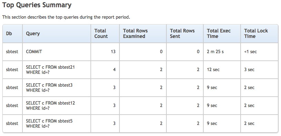Click the sbtest db cell in COMMIT row
The height and width of the screenshot is (136, 281).
click(12, 52)
